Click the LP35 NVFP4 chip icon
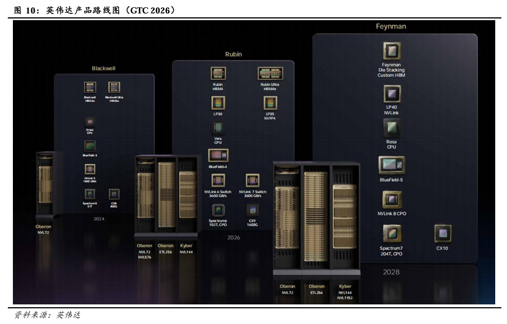 [270, 103]
